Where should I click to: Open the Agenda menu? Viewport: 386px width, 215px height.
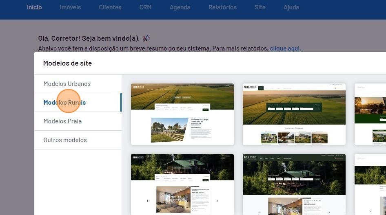click(x=180, y=7)
